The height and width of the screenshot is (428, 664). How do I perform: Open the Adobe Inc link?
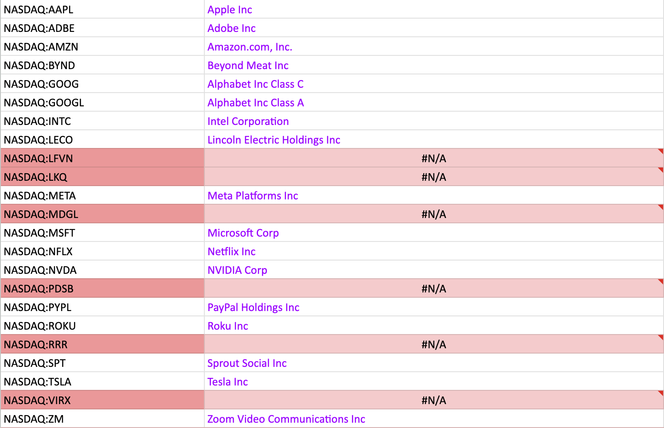tap(231, 28)
